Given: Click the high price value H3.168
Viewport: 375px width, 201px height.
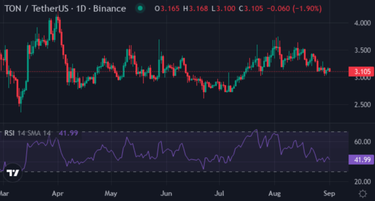Looking at the screenshot, I should (196, 9).
